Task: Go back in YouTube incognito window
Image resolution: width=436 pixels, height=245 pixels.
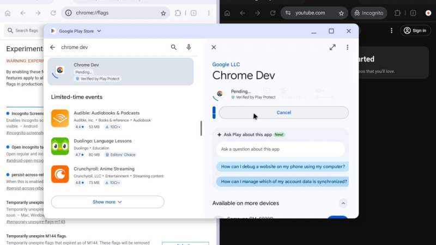Action: click(x=243, y=13)
